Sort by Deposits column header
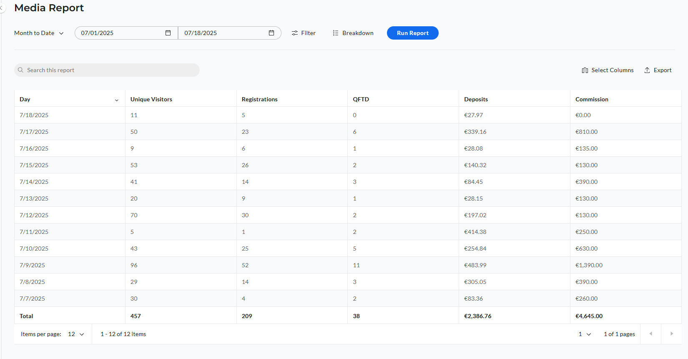Image resolution: width=688 pixels, height=359 pixels. [476, 99]
